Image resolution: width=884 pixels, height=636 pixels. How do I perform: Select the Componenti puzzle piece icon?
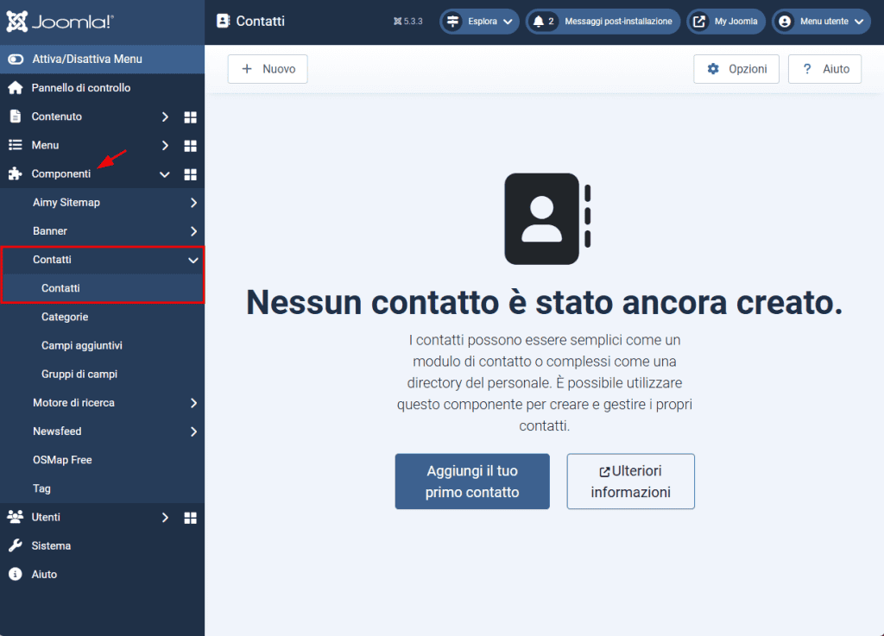(16, 173)
